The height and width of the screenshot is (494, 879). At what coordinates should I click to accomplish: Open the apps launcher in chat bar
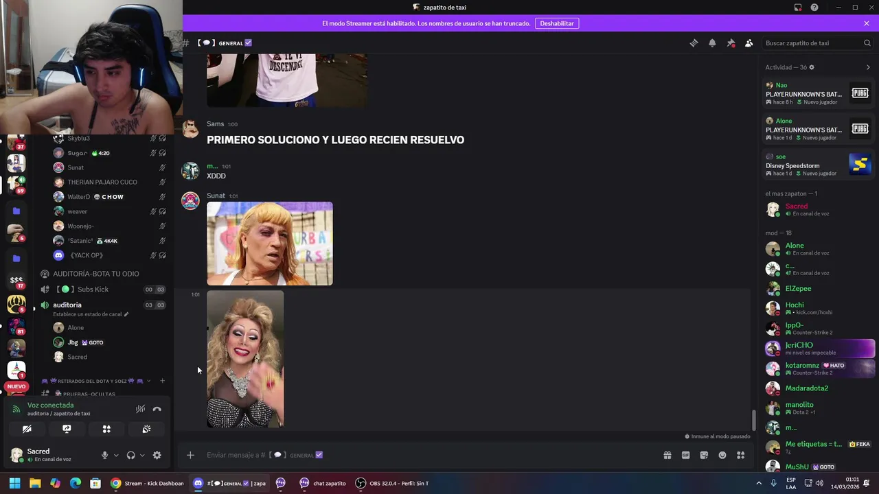coord(740,455)
